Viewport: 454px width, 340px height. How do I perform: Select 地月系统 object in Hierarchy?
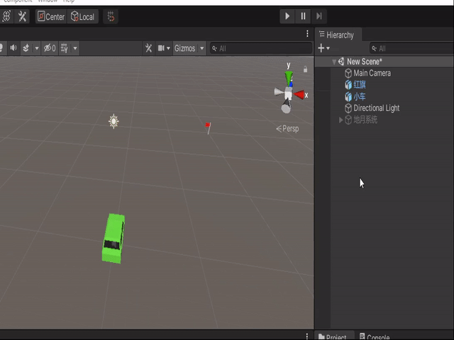coord(365,120)
